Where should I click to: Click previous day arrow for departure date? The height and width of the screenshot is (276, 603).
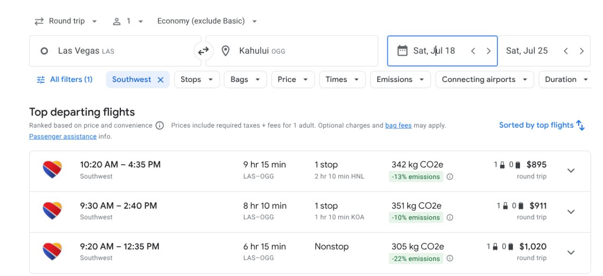[473, 51]
